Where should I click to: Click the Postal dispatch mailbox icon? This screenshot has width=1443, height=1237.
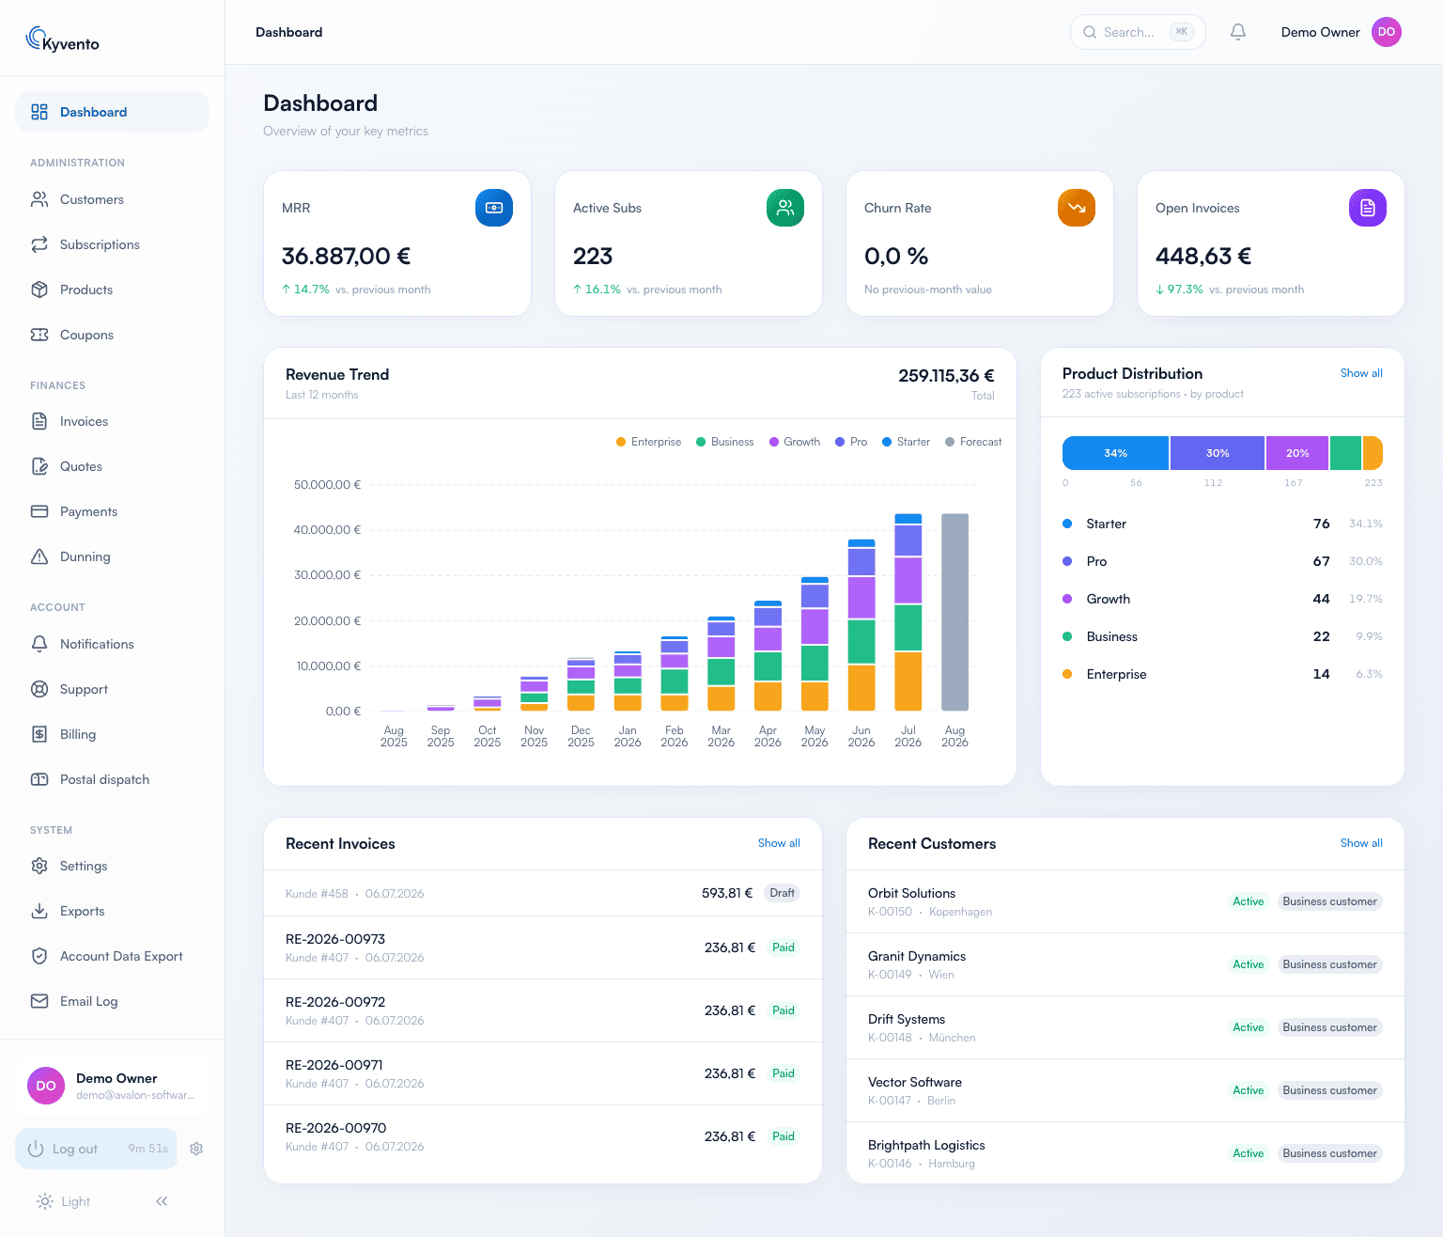[x=39, y=779]
